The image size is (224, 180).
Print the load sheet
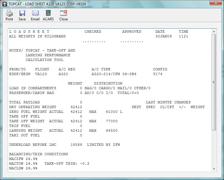[x=9, y=15]
